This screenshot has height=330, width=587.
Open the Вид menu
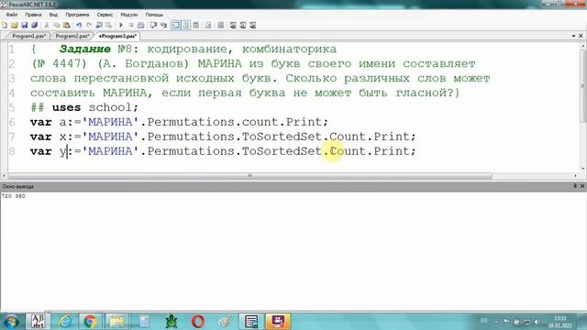[53, 15]
